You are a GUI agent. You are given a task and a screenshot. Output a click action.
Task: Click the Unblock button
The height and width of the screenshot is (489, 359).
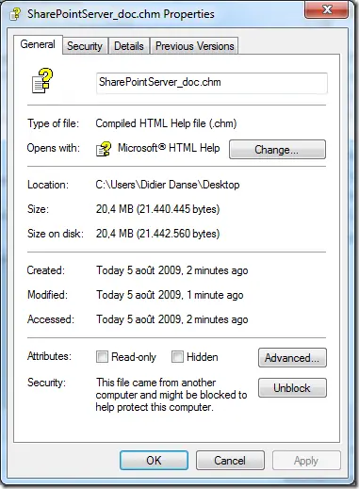tap(292, 388)
